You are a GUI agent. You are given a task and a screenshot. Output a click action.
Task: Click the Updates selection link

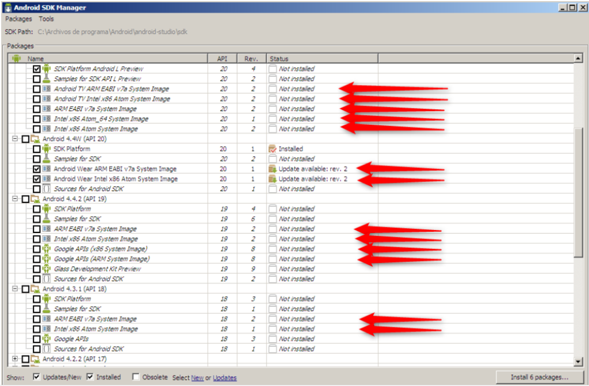pyautogui.click(x=225, y=377)
